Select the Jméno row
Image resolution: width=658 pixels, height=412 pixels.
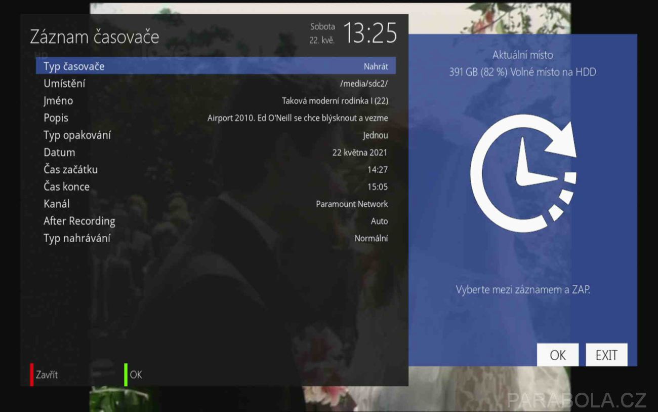point(216,101)
